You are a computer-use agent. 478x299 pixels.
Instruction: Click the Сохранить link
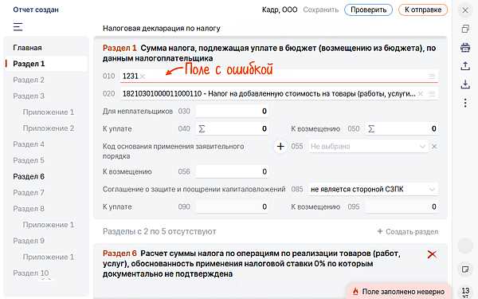point(321,10)
